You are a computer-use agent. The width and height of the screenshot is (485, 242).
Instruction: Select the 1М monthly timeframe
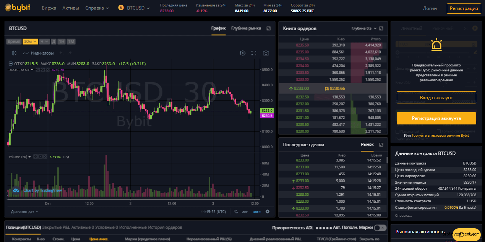point(71,42)
